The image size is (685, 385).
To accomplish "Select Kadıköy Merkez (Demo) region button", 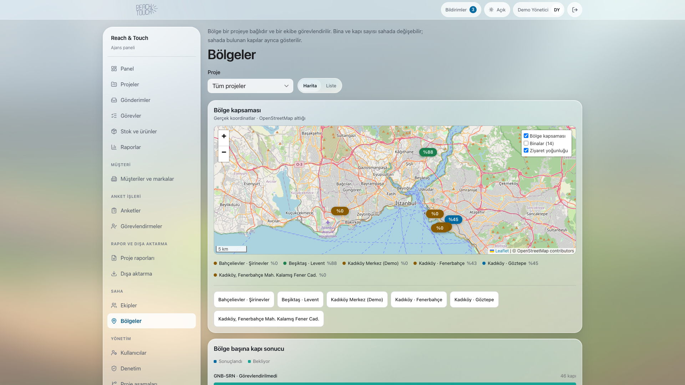I will [x=357, y=299].
